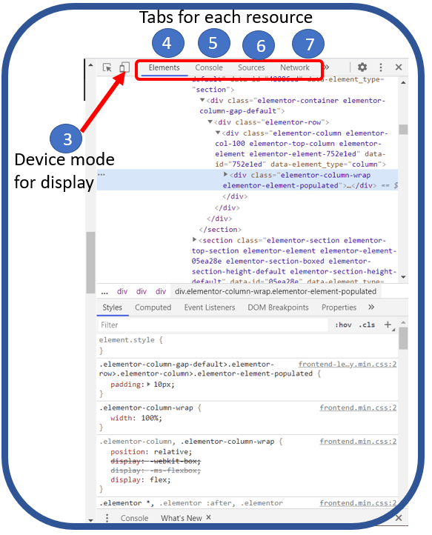
Task: Open frontend-le…y.min.css:2 source link
Action: (x=348, y=364)
